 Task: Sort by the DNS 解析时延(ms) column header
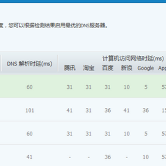pyautogui.click(x=30, y=64)
